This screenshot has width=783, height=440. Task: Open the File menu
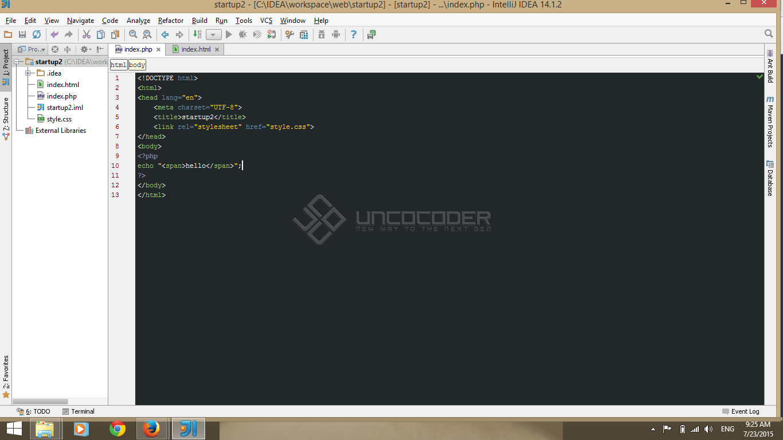(x=11, y=21)
